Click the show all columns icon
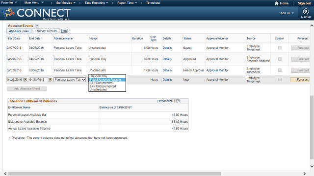 click(x=65, y=31)
